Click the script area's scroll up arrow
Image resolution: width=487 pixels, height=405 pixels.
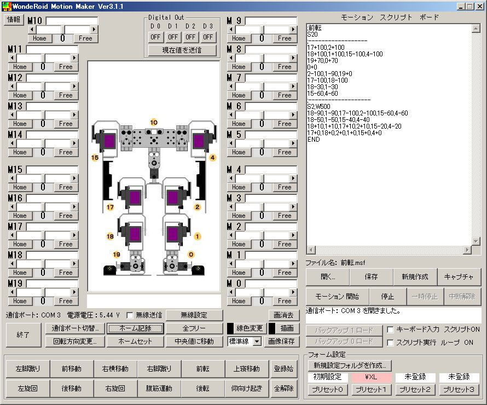point(476,28)
